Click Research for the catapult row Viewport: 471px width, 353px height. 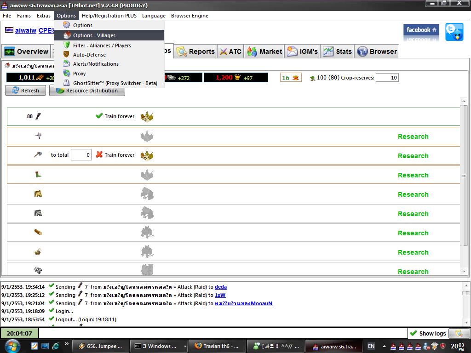(413, 252)
